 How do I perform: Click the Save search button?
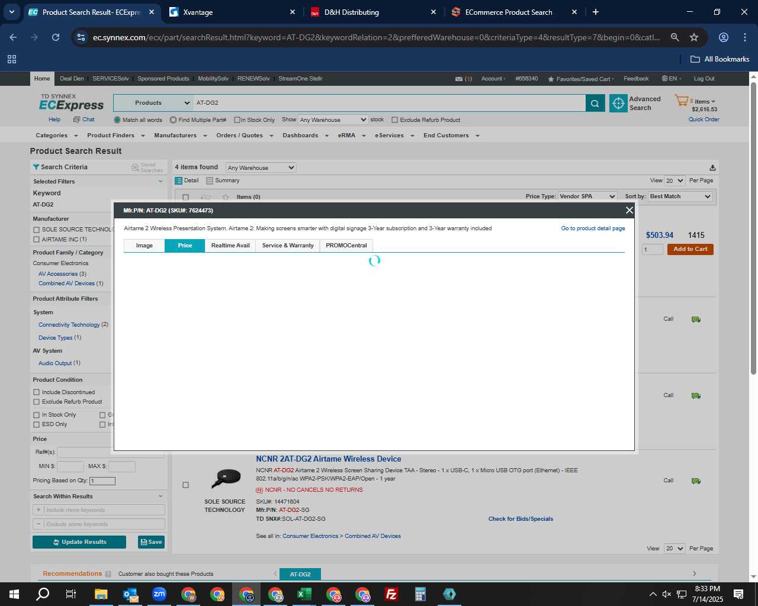(151, 542)
